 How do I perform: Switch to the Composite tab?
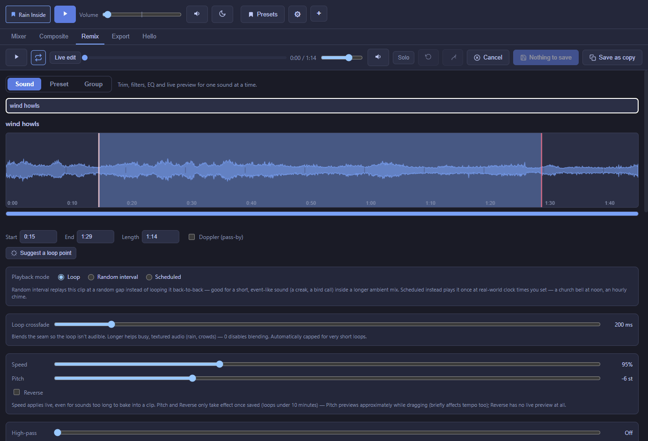54,36
